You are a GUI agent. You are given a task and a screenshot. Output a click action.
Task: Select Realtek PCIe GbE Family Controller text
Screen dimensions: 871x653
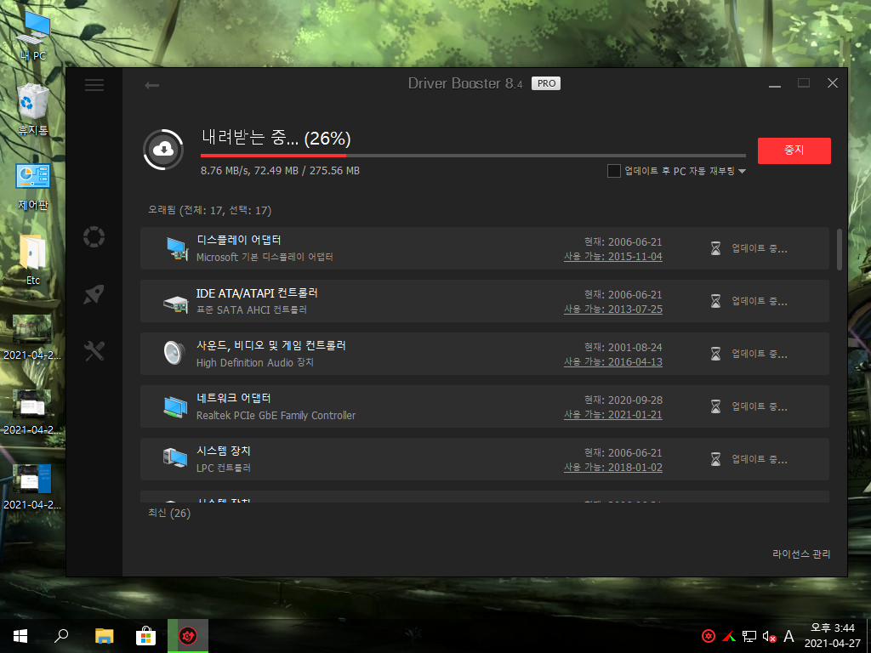[x=276, y=415]
